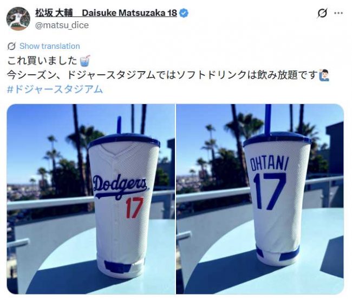Open right photo showing OHTANI 17 cup
Image resolution: width=352 pixels, height=300 pixels.
point(260,199)
